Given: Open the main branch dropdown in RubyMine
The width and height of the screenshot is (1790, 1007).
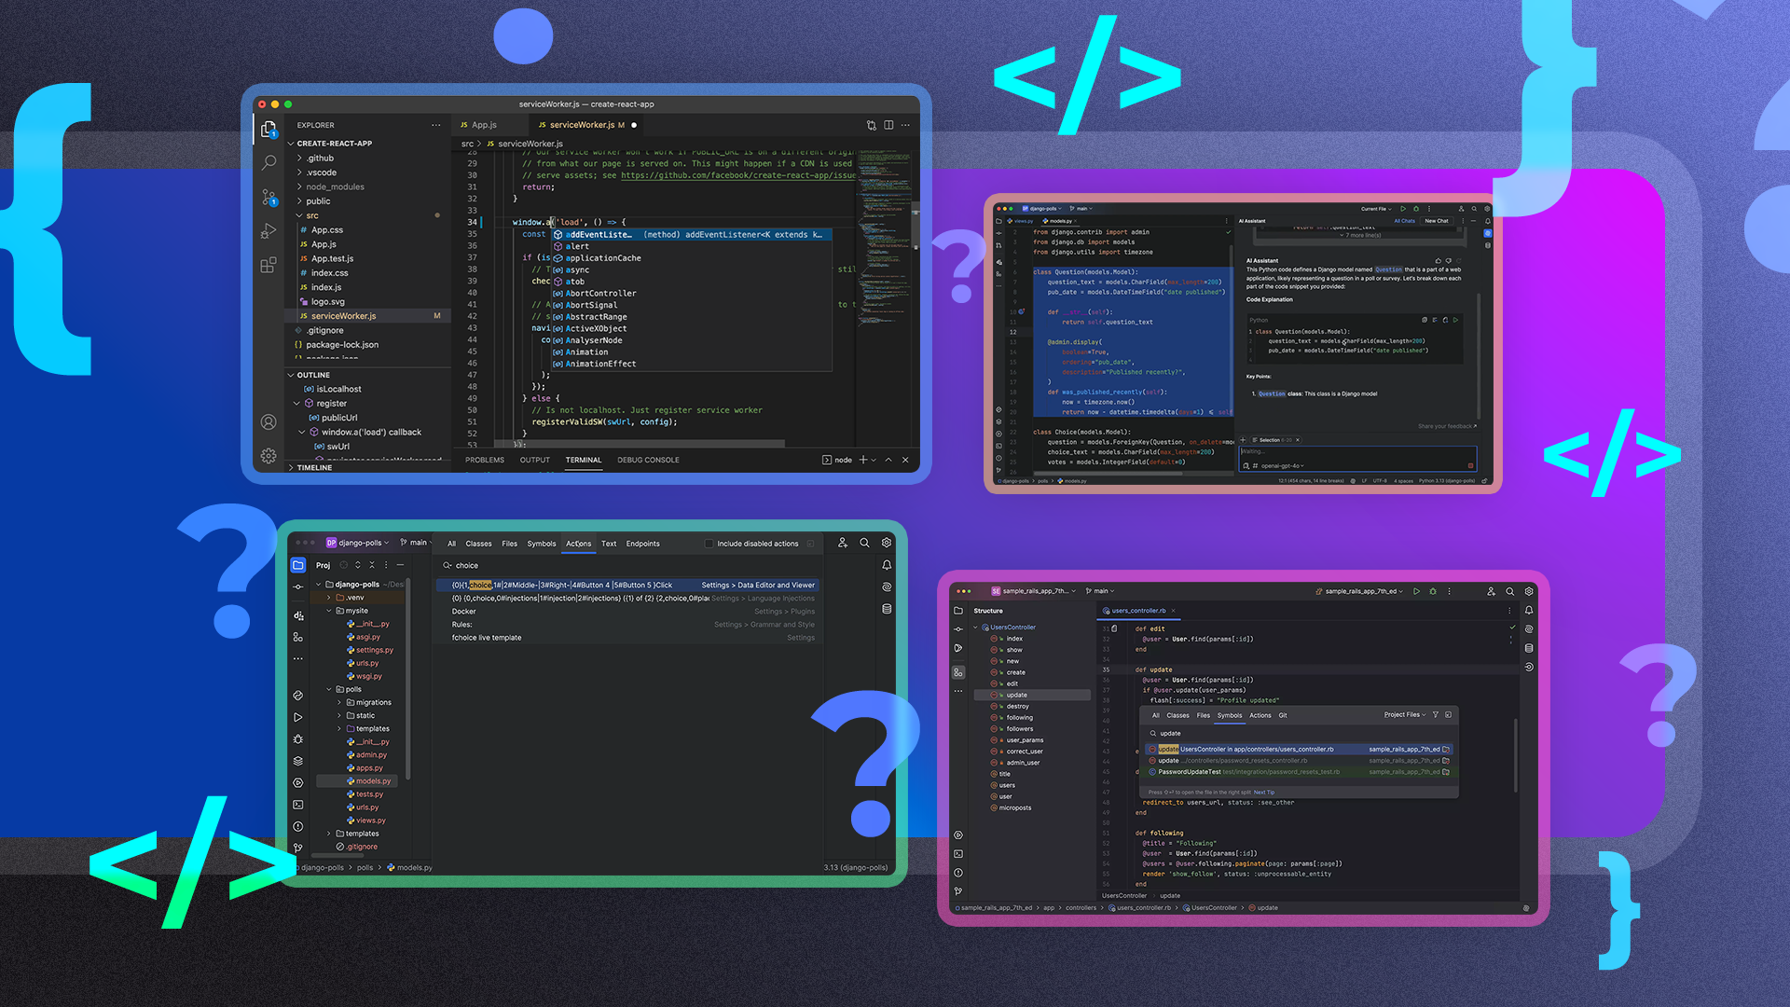Looking at the screenshot, I should pos(1099,590).
